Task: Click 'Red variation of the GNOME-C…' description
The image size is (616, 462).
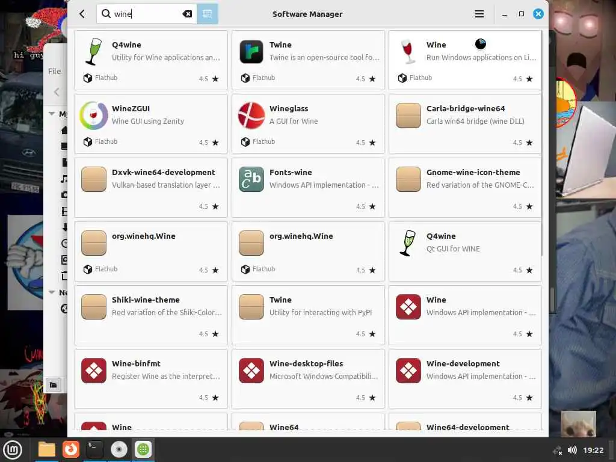Action: click(x=479, y=185)
